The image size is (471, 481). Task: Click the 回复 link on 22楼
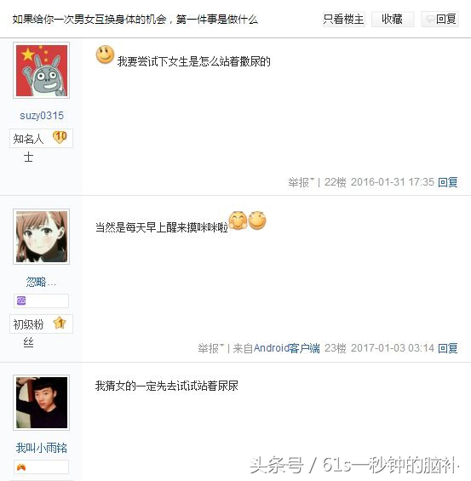pos(448,182)
